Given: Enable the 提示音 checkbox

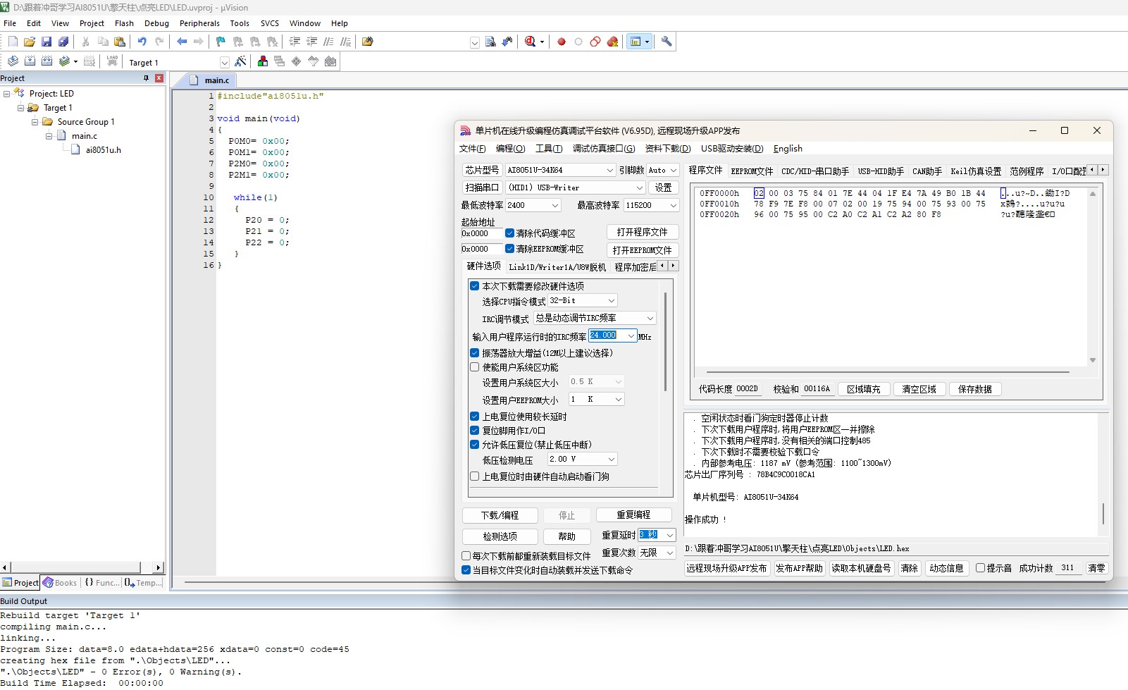Looking at the screenshot, I should [x=980, y=568].
